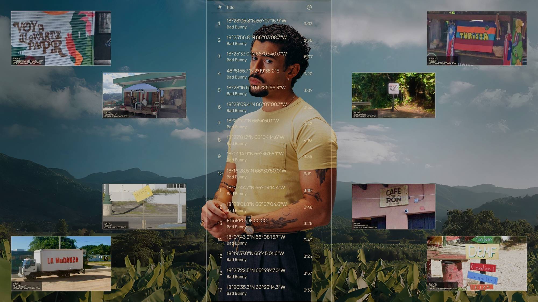This screenshot has height=302, width=538.
Task: Open the 'Voy a llevarte pa PR' mural thumbnail
Action: click(x=61, y=38)
